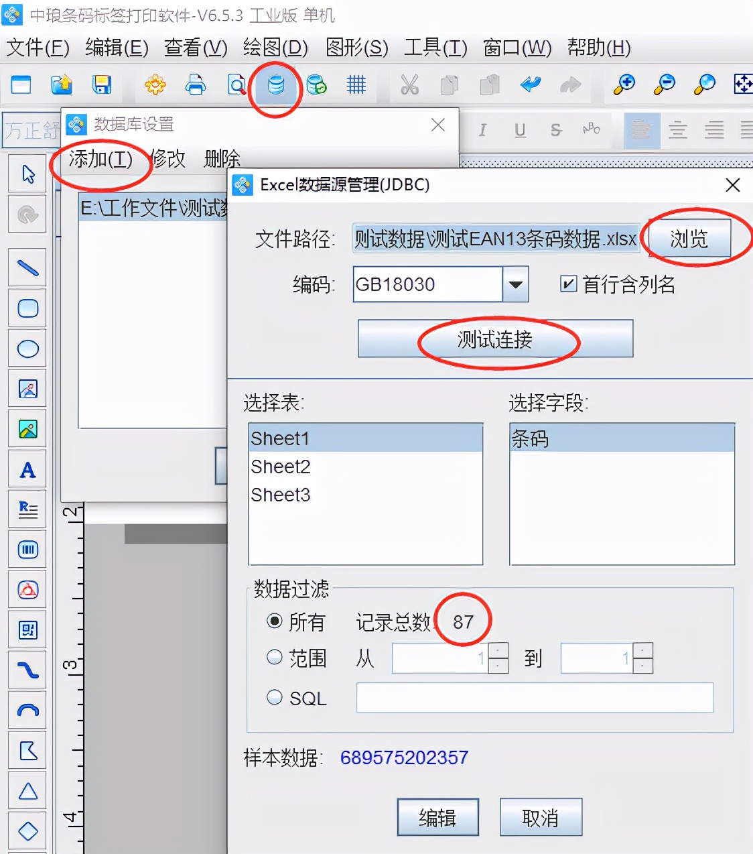Open file with folder icon
The width and height of the screenshot is (753, 854).
point(62,84)
